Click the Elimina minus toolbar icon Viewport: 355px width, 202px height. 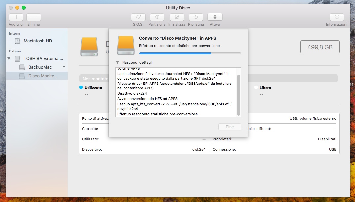(34, 17)
